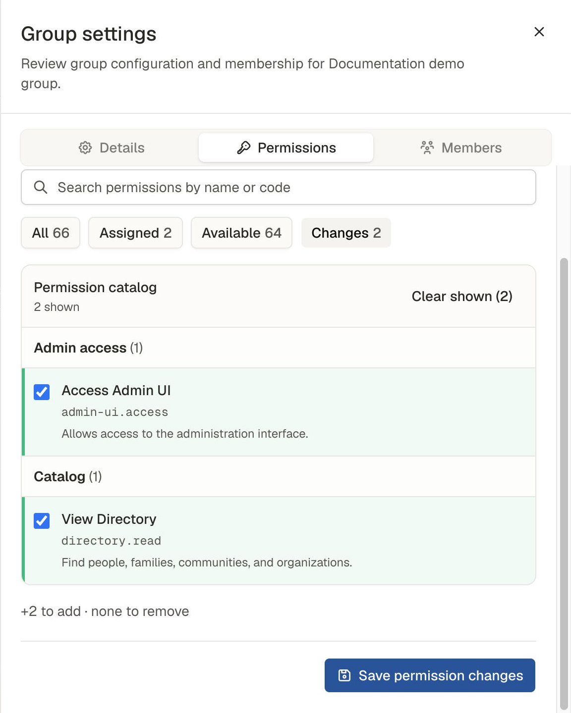The height and width of the screenshot is (713, 571).
Task: Select the Changes 2 filter
Action: pyautogui.click(x=346, y=233)
